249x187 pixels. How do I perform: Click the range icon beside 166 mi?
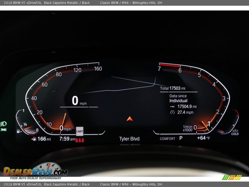point(34,139)
